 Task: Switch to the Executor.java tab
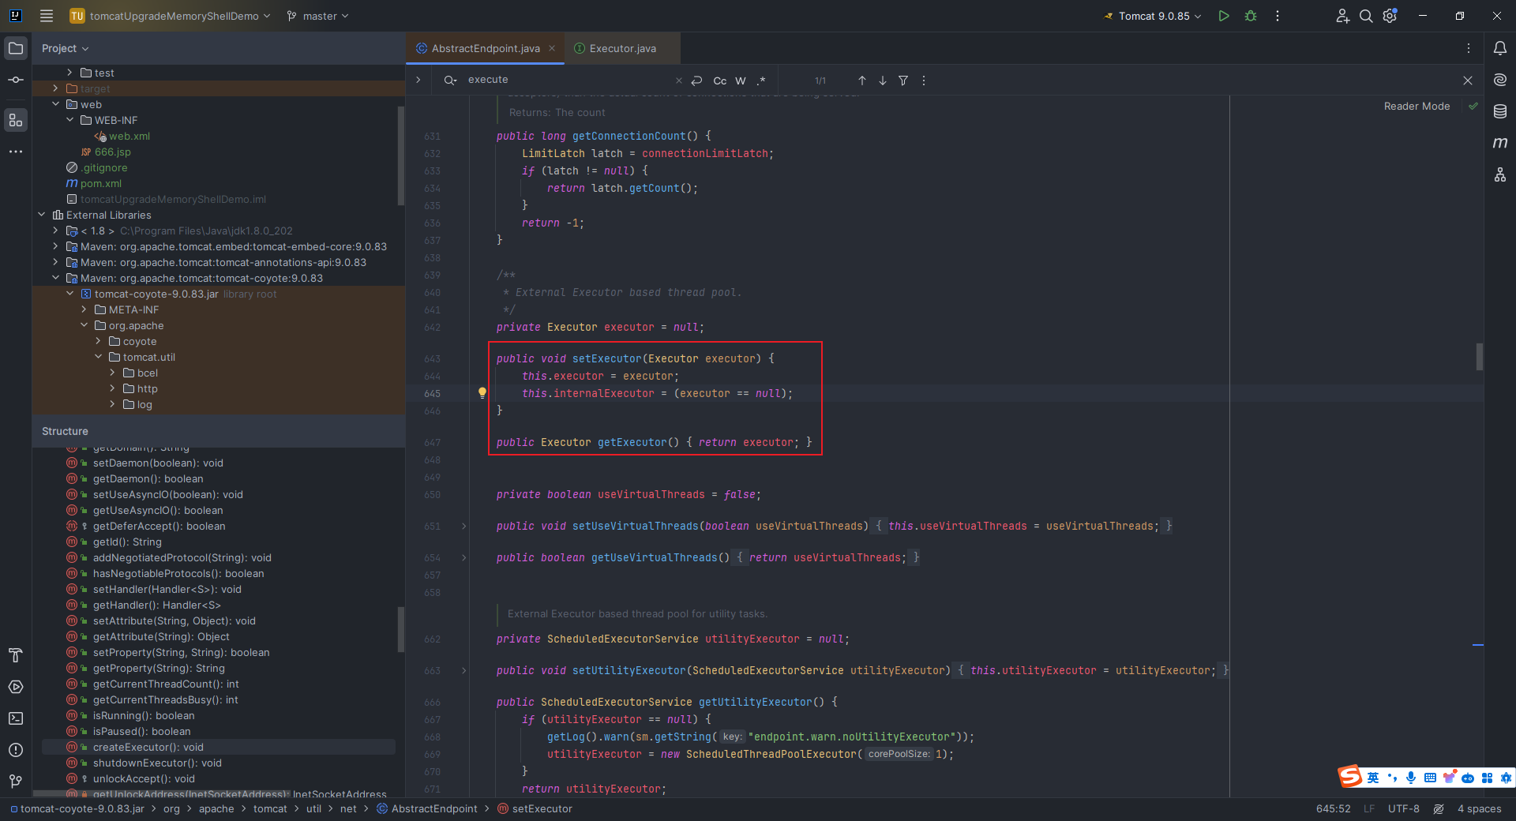pos(622,48)
